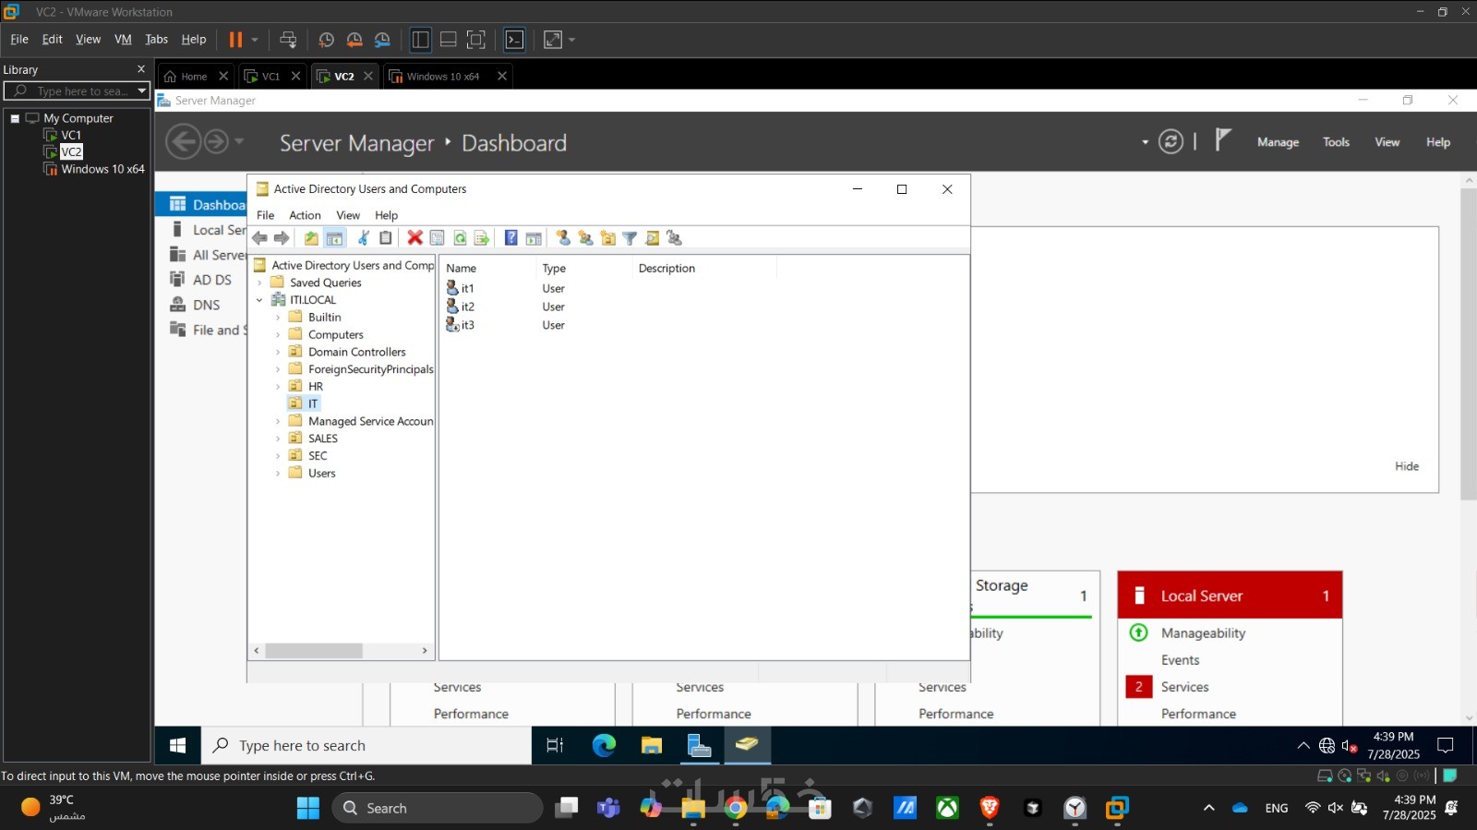
Task: Switch to the VC1 tab
Action: point(271,77)
